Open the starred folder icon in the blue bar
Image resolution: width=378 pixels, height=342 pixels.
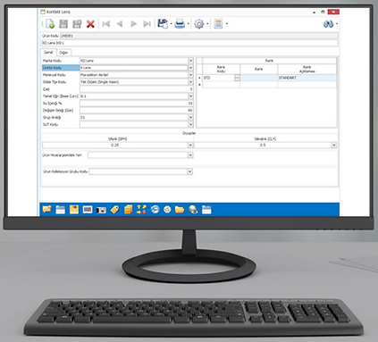click(x=46, y=210)
